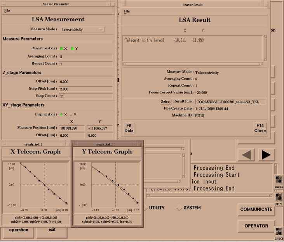The image size is (284, 242).
Task: Click the Z_stage Offset input field
Action: (x=86, y=82)
